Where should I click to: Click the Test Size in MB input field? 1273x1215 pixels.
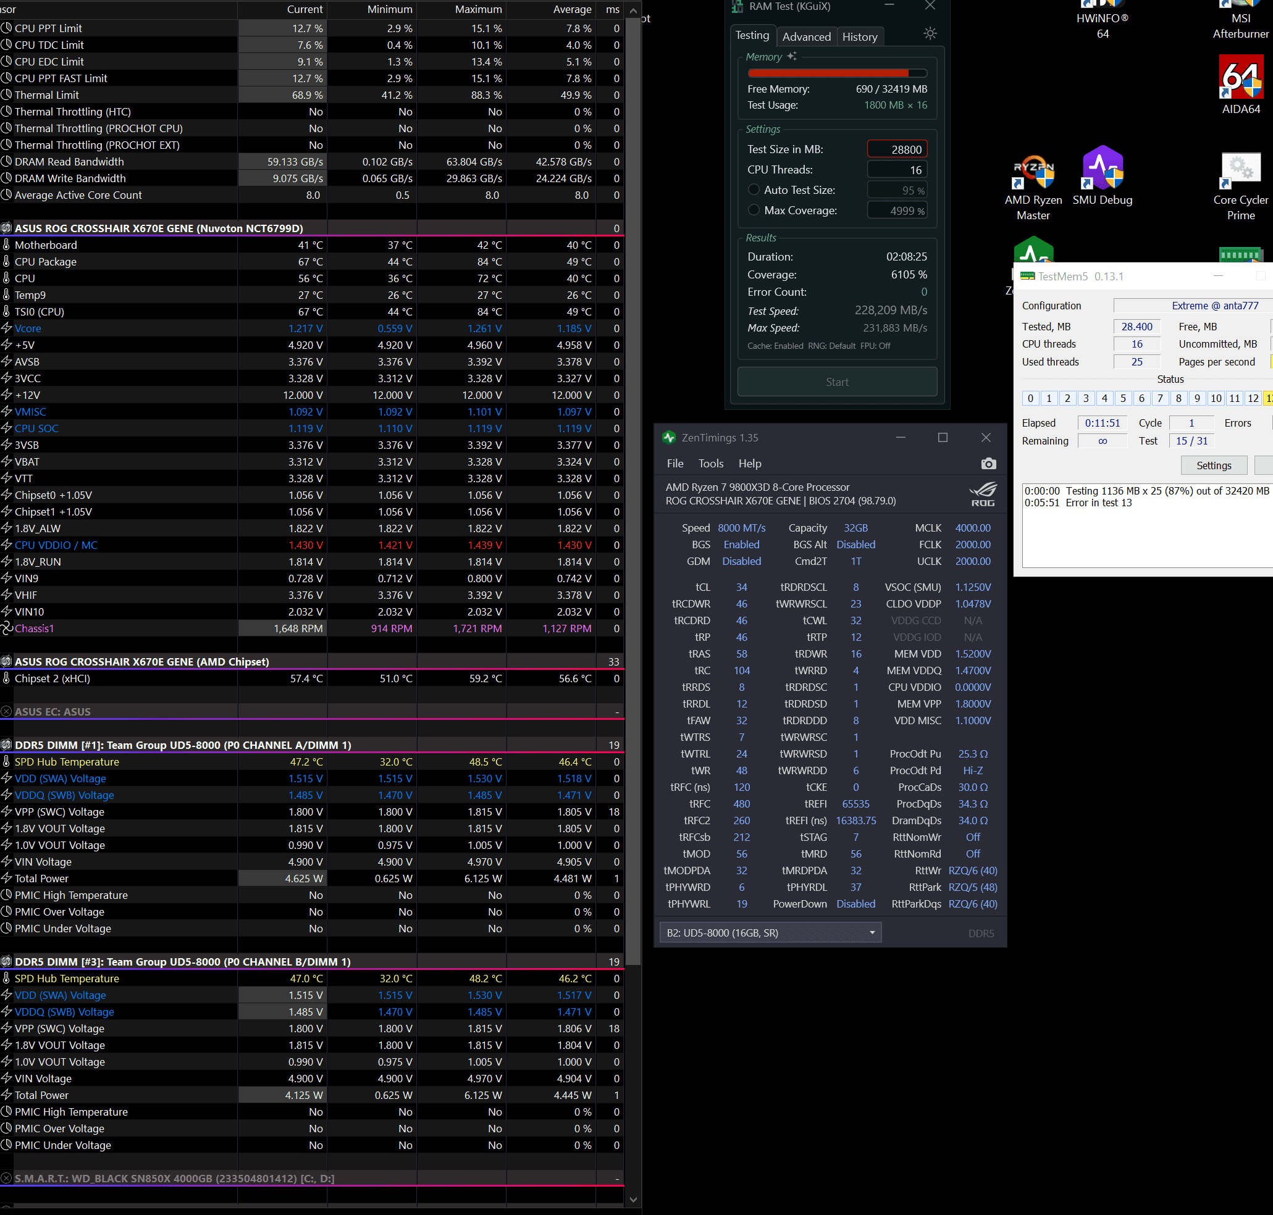point(897,149)
